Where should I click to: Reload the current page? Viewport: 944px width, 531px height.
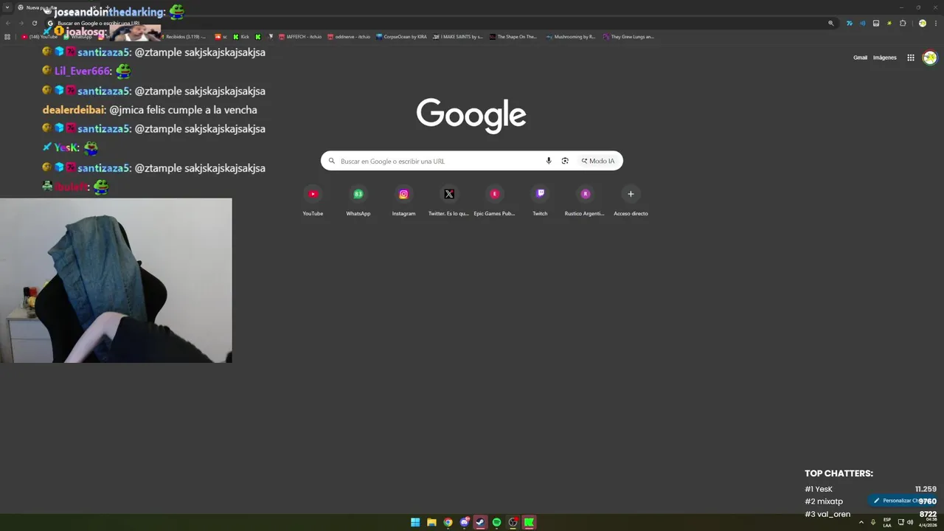(34, 23)
